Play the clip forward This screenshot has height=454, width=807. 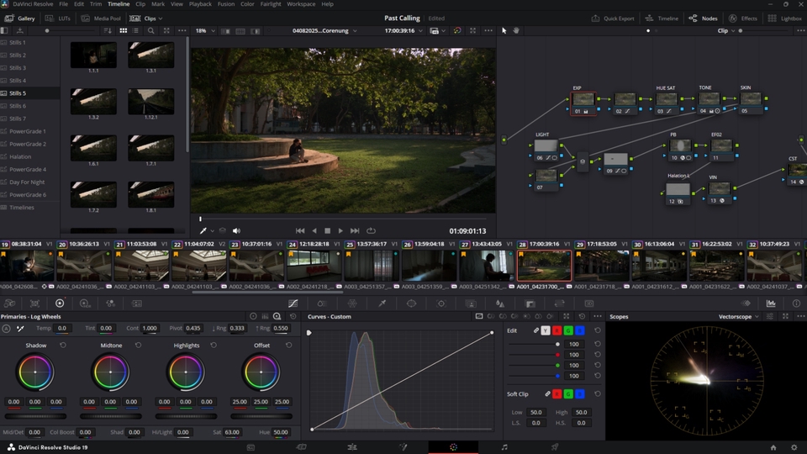340,230
